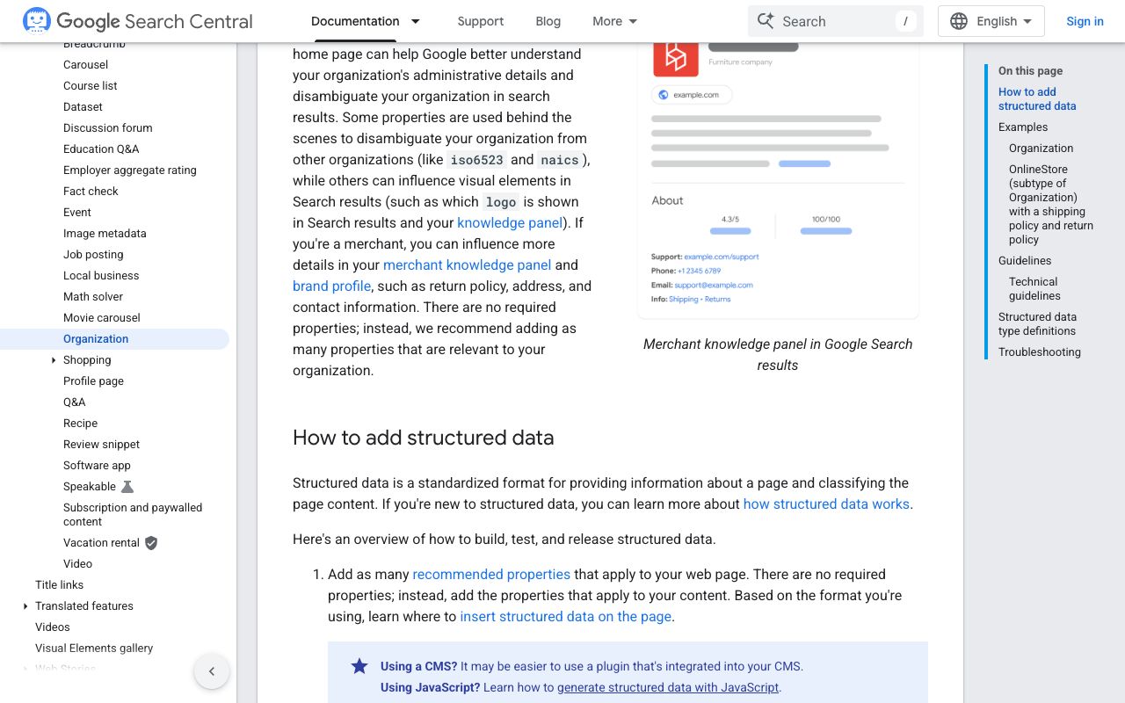Click the merchant knowledge panel example image
This screenshot has width=1125, height=703.
[778, 180]
